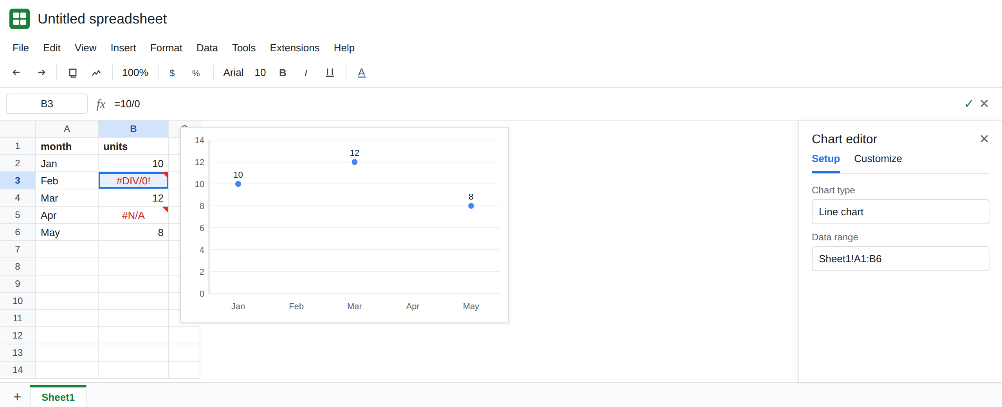Click the #N/A cell

[x=133, y=215]
